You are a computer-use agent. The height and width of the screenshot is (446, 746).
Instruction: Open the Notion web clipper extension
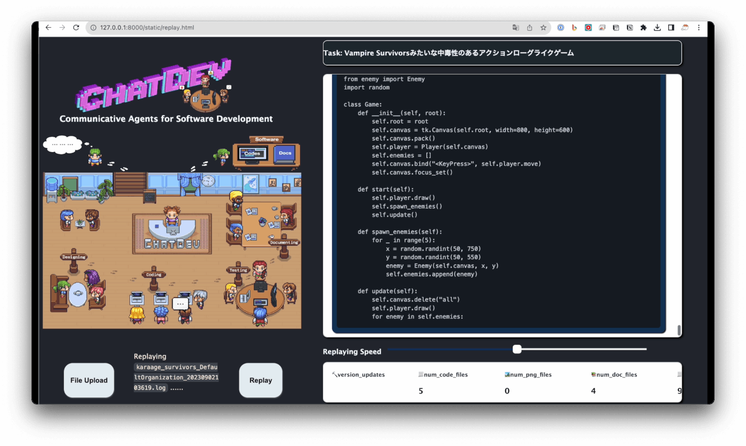630,27
